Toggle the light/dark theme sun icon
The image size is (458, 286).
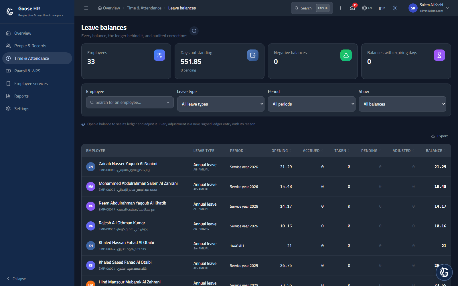[x=395, y=8]
